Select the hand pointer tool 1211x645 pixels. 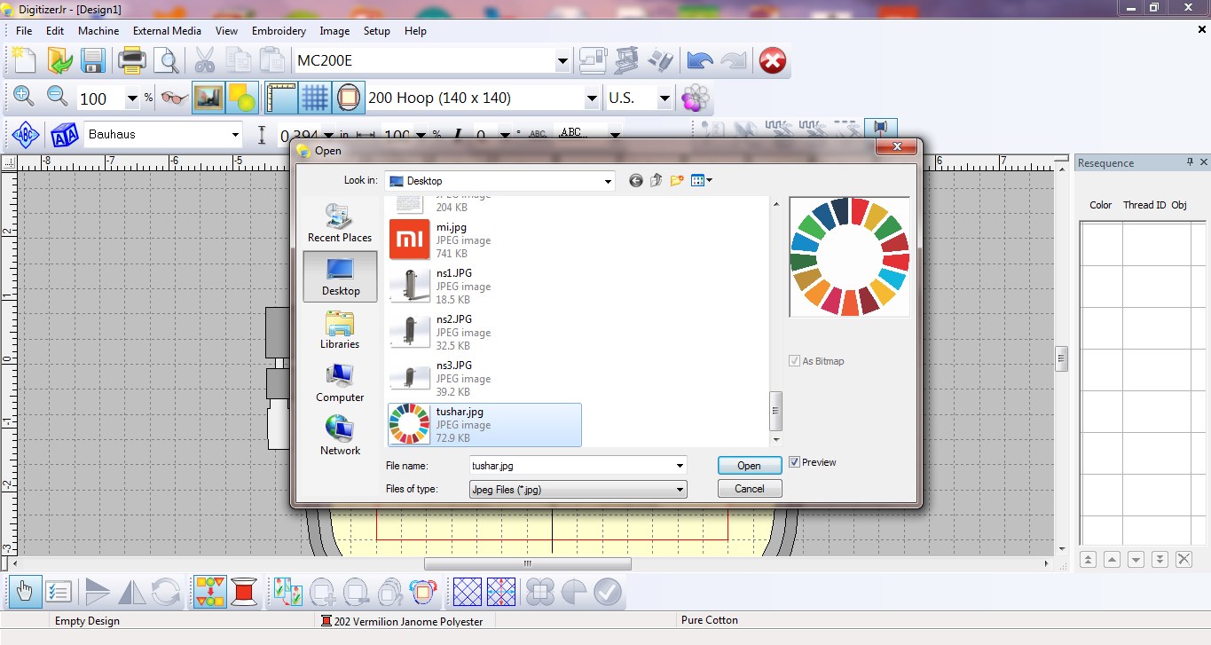tap(25, 591)
